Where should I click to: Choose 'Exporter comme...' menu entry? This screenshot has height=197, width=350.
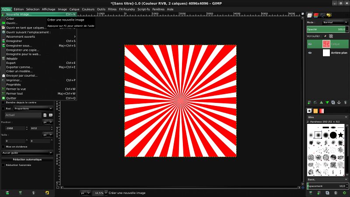(39, 67)
